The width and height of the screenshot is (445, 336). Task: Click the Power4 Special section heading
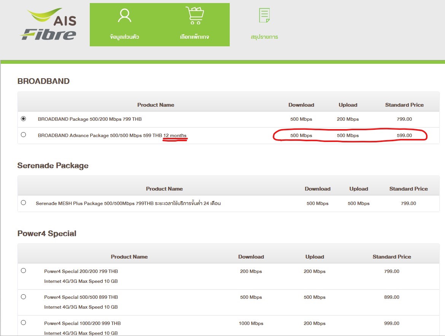(x=47, y=233)
